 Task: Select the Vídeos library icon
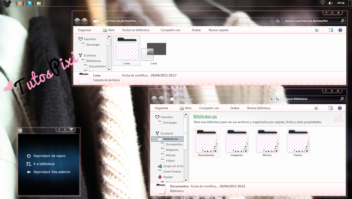pyautogui.click(x=298, y=143)
